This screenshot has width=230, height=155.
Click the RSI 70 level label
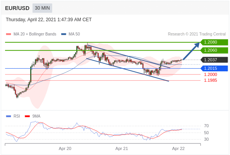click(x=206, y=126)
